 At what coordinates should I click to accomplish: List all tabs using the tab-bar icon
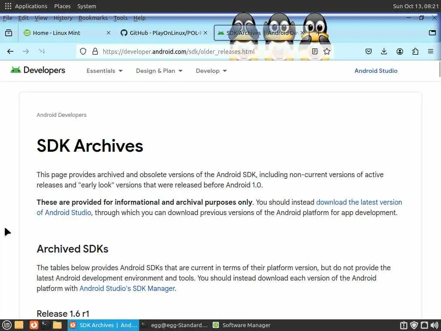point(432,33)
